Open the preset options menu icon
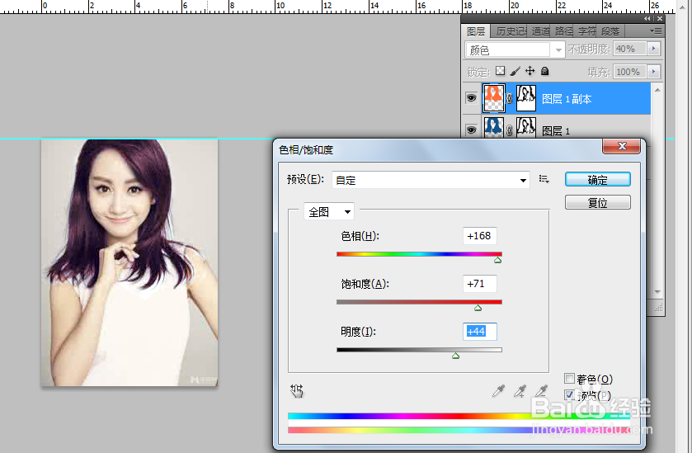The height and width of the screenshot is (453, 692). tap(544, 179)
